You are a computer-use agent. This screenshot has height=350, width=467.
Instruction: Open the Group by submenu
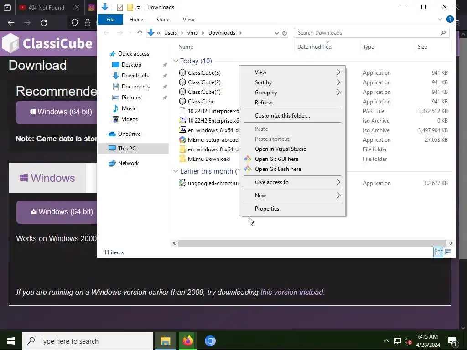point(292,93)
